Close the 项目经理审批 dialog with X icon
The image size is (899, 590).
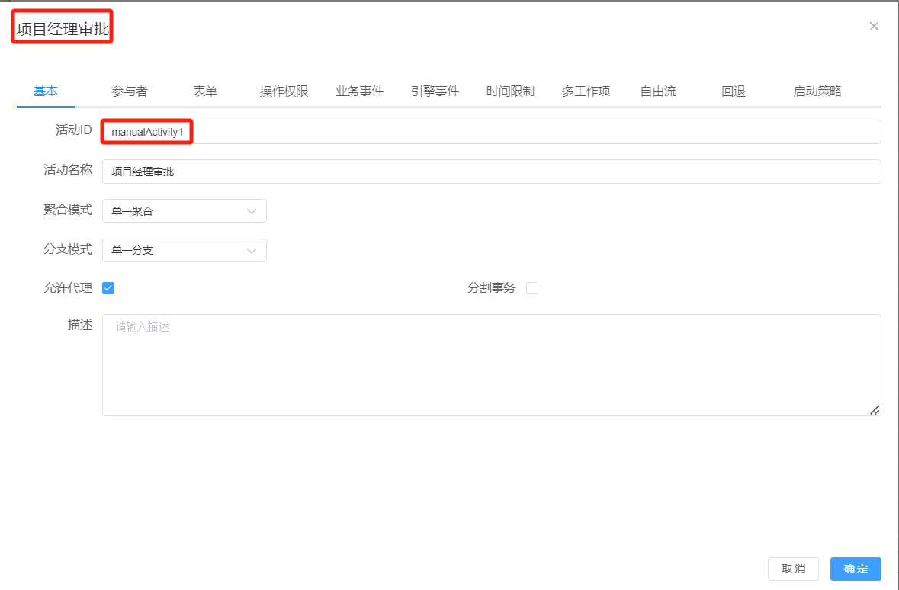[874, 26]
